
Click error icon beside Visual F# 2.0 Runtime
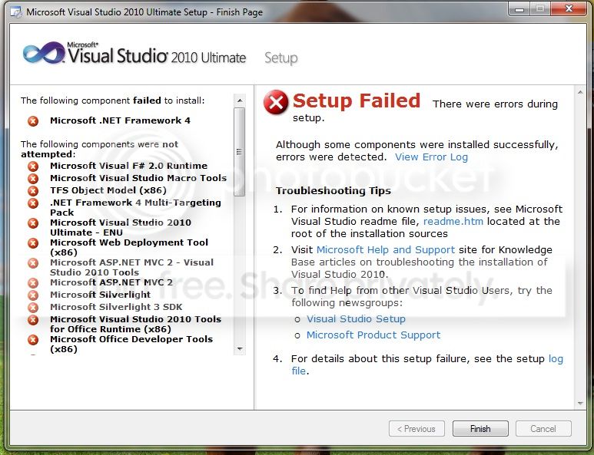pos(33,166)
